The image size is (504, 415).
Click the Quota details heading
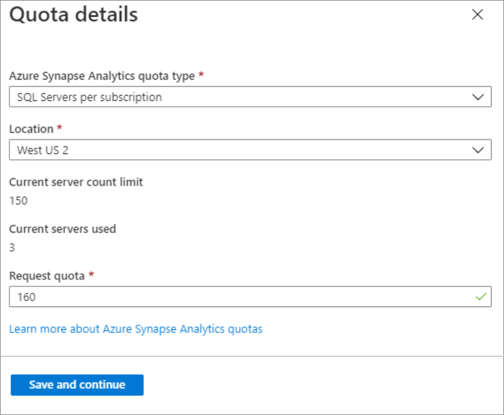pos(74,15)
